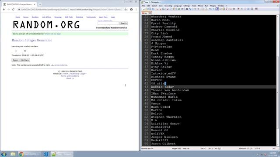Open the Testimonials navigation link
The image size is (280, 157).
click(x=91, y=17)
